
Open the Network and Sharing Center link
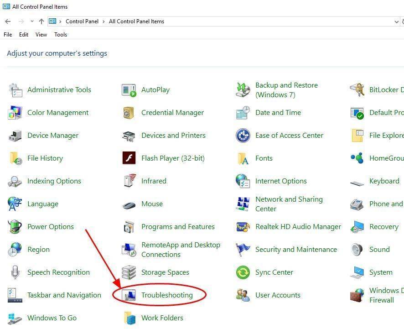289,204
